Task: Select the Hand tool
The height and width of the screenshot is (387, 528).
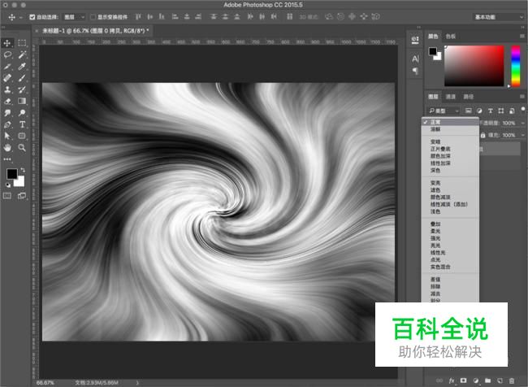Action: (x=7, y=147)
